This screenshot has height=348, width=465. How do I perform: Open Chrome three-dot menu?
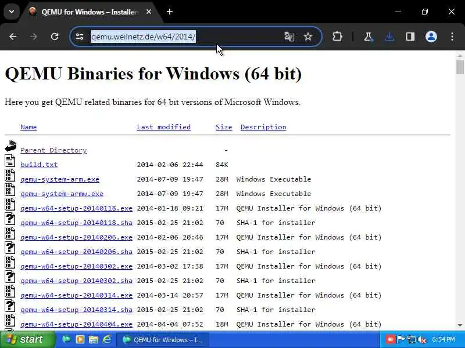point(452,37)
